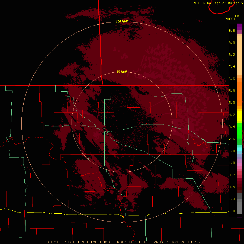Click the KMBX 3 JAN 26 01:55 timestamp
Viewport: 244px width, 244px height.
[x=177, y=242]
